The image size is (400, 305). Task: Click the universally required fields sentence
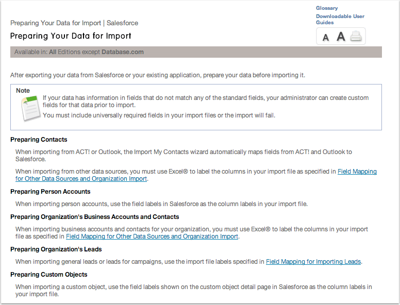[x=159, y=115]
